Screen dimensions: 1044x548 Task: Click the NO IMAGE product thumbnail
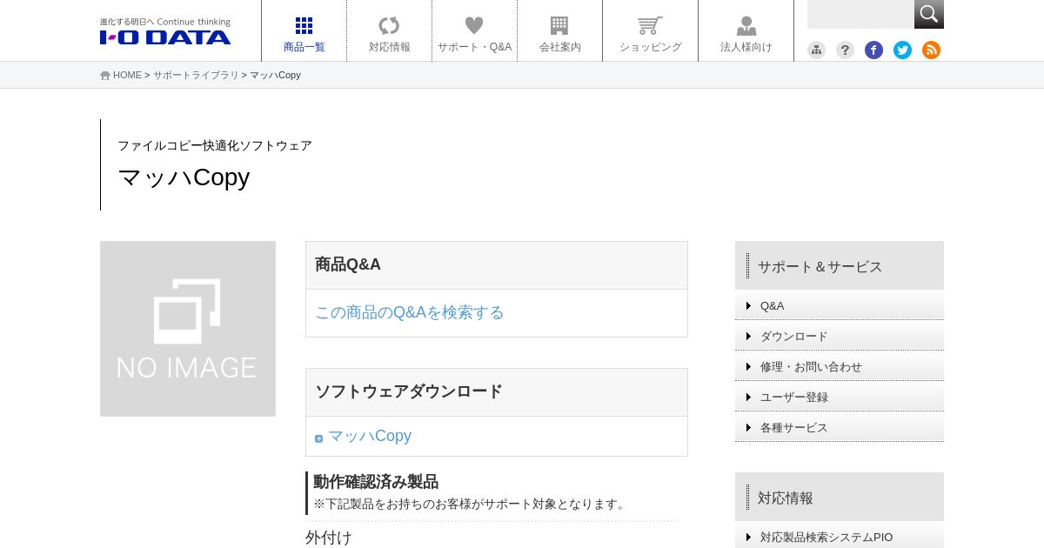tap(188, 329)
